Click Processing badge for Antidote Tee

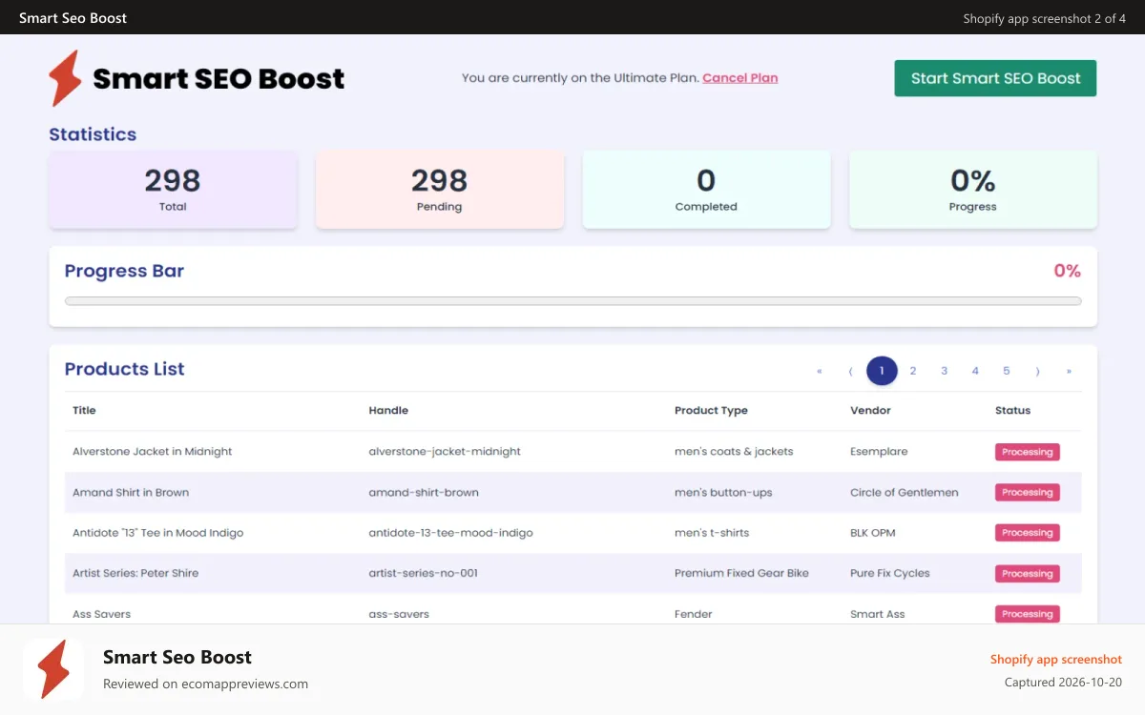[1028, 533]
